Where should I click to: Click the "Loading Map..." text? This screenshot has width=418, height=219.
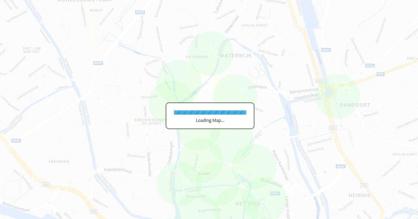tap(210, 120)
